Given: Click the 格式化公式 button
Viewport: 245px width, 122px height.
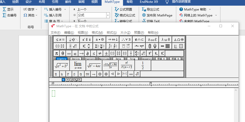Looking at the screenshot, I should (x=125, y=15).
